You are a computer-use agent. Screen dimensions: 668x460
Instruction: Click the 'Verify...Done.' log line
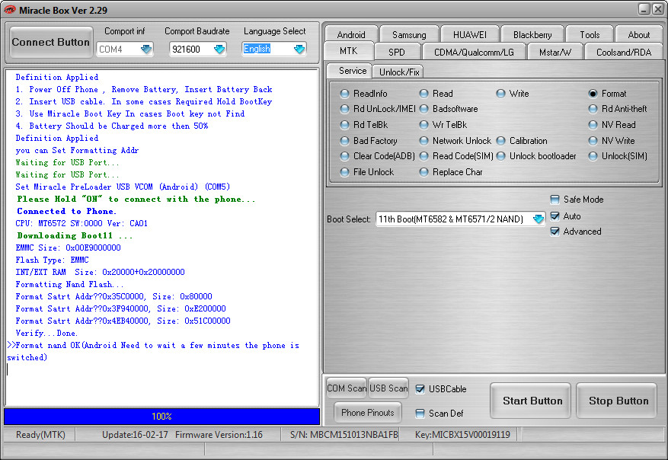tap(46, 333)
